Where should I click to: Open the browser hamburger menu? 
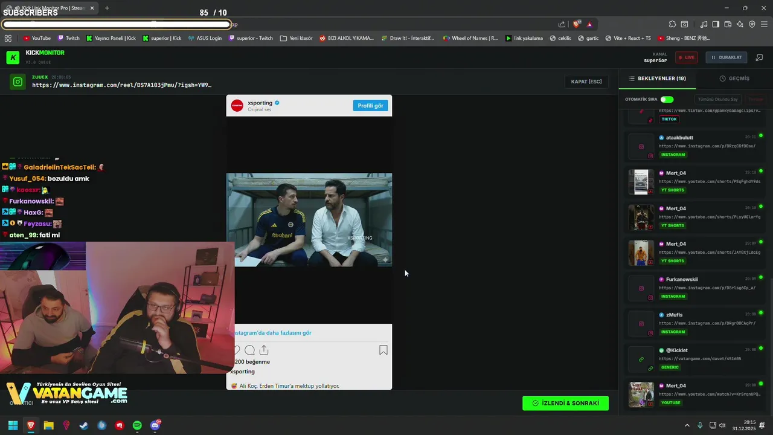(x=764, y=24)
